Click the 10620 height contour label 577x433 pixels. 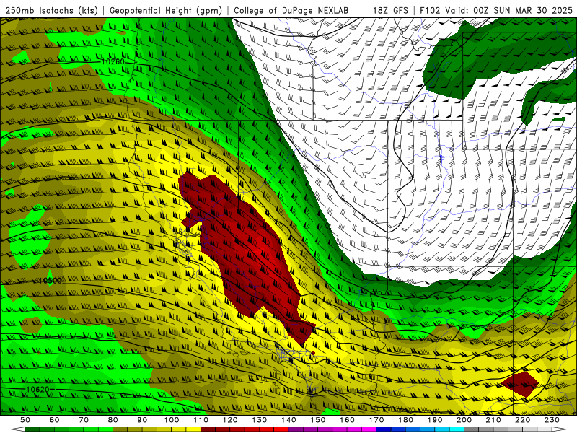(x=38, y=389)
